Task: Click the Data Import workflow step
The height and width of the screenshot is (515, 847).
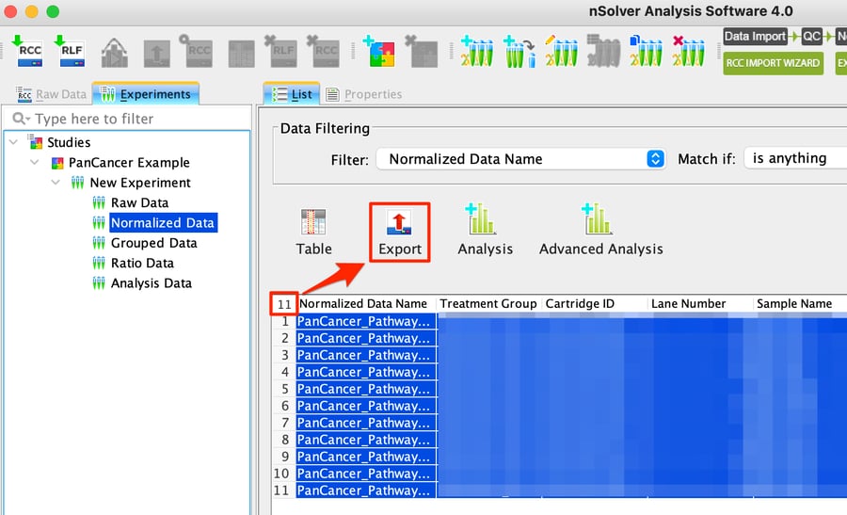Action: click(755, 36)
